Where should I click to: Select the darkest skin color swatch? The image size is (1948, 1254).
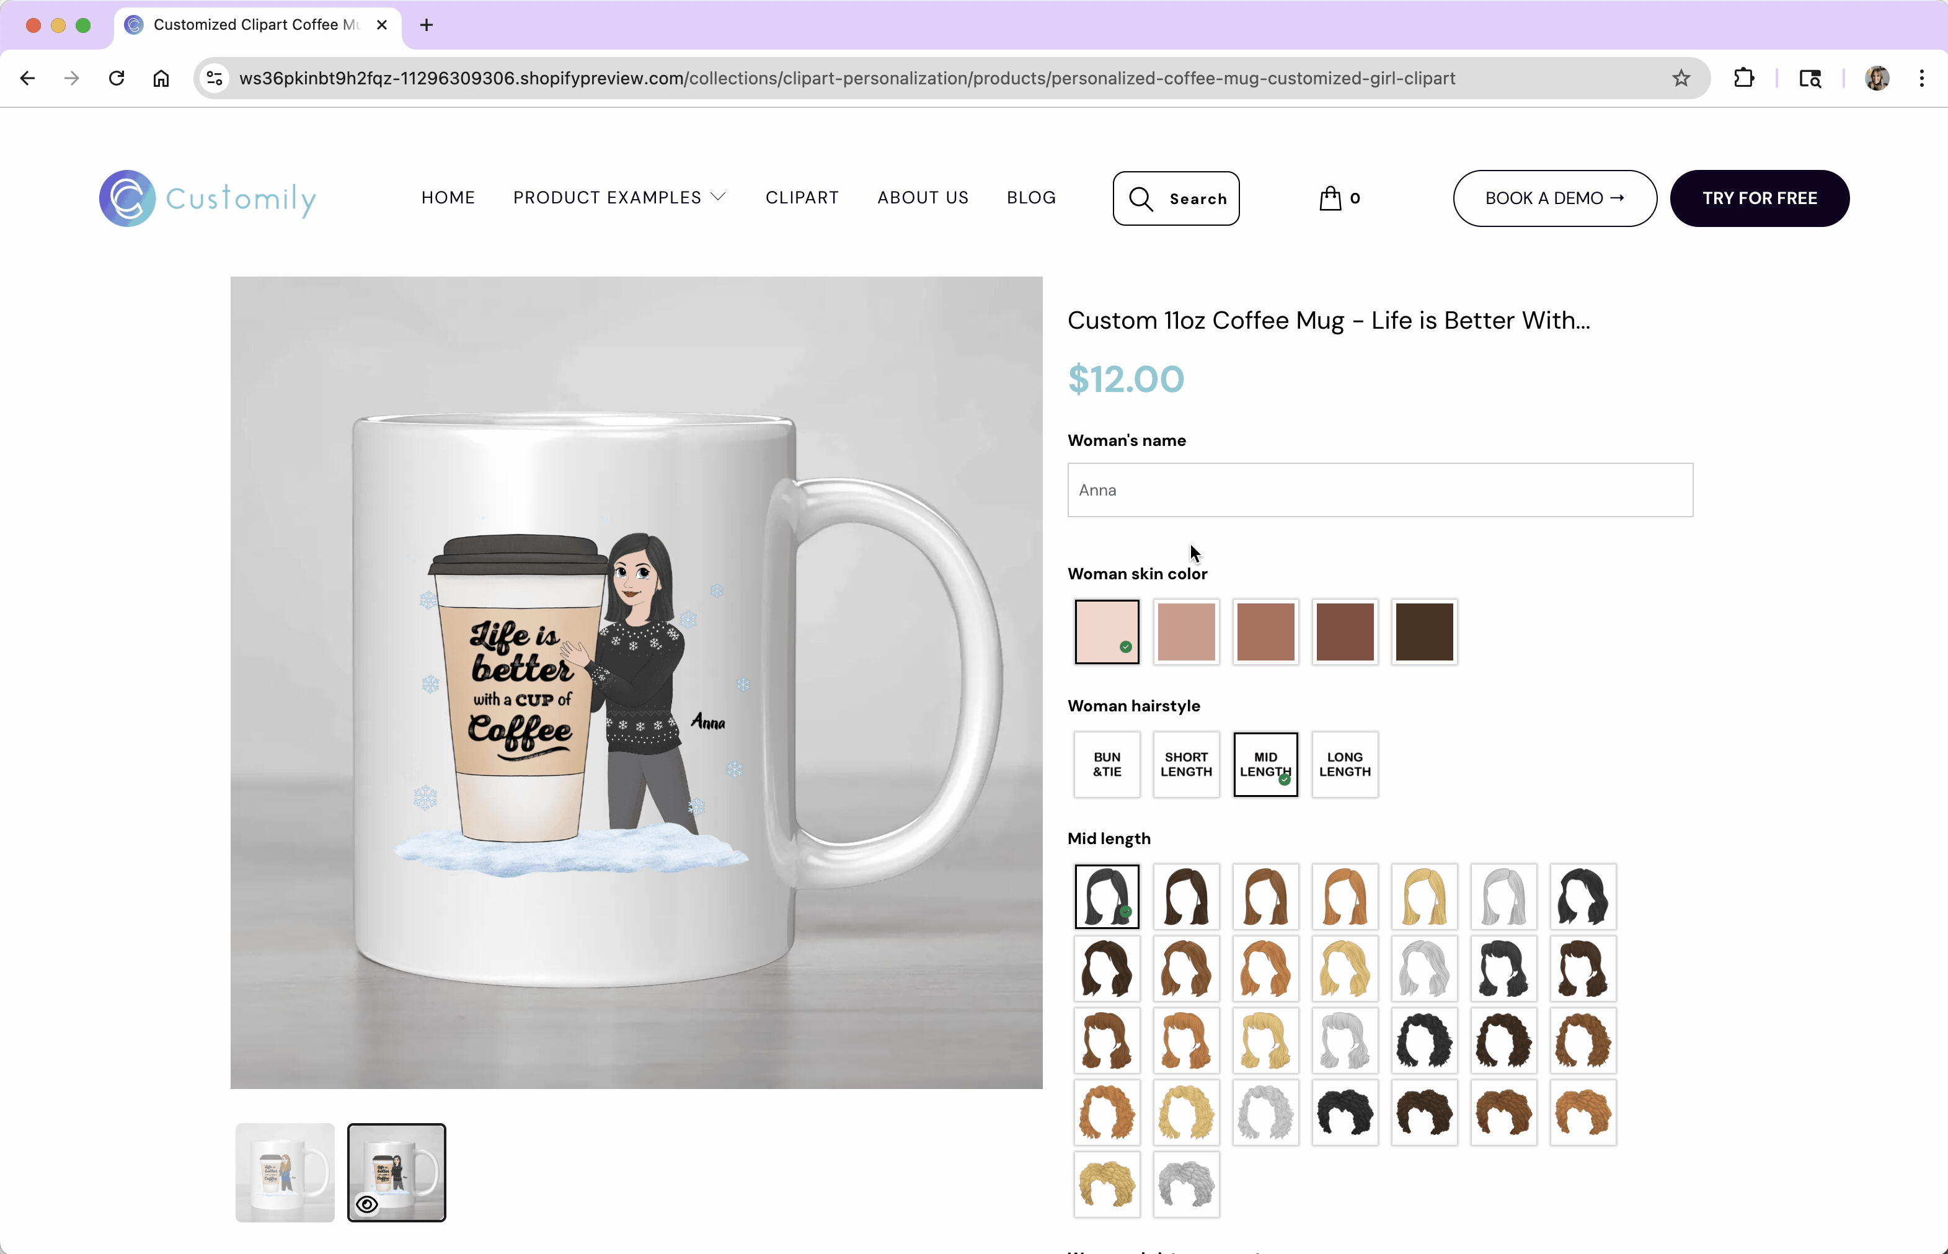(x=1423, y=632)
